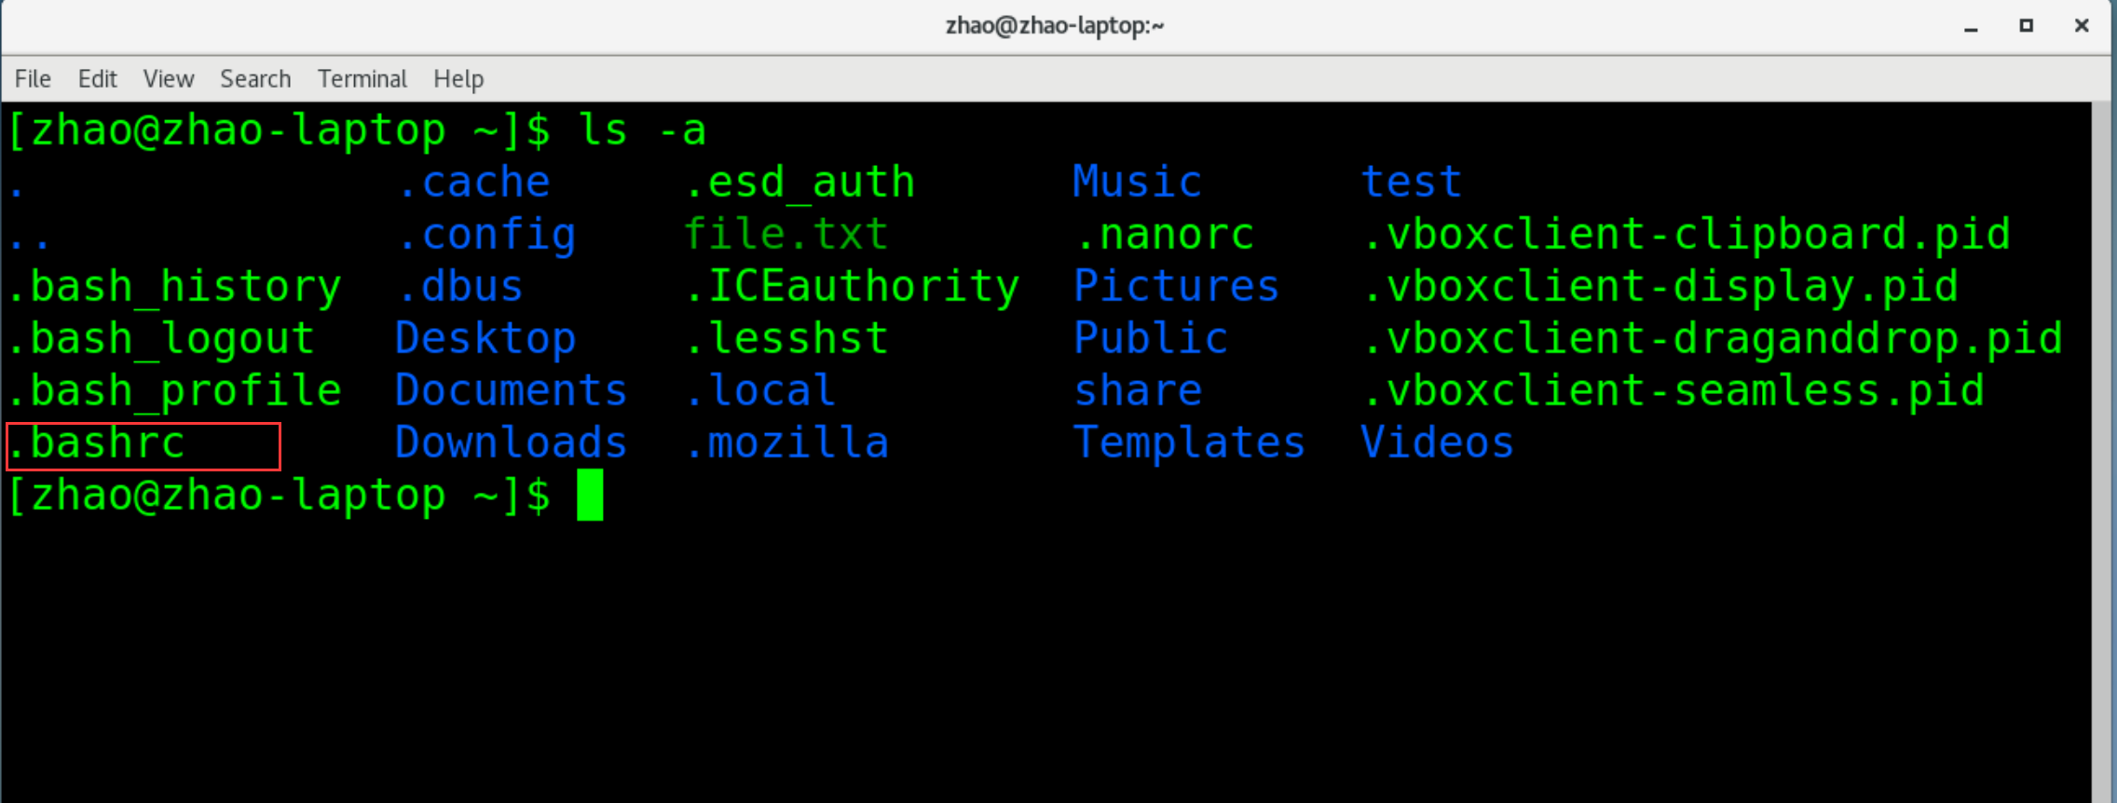Click the Templates folder name
This screenshot has height=803, width=2117.
pos(1188,442)
